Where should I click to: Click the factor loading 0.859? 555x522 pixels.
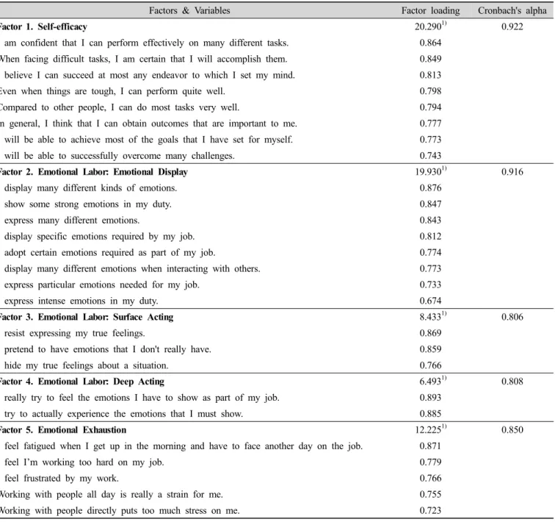(430, 349)
